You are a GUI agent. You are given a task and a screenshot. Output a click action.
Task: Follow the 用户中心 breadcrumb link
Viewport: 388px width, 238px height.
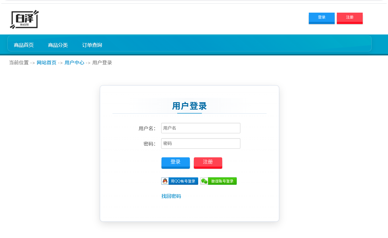[74, 63]
